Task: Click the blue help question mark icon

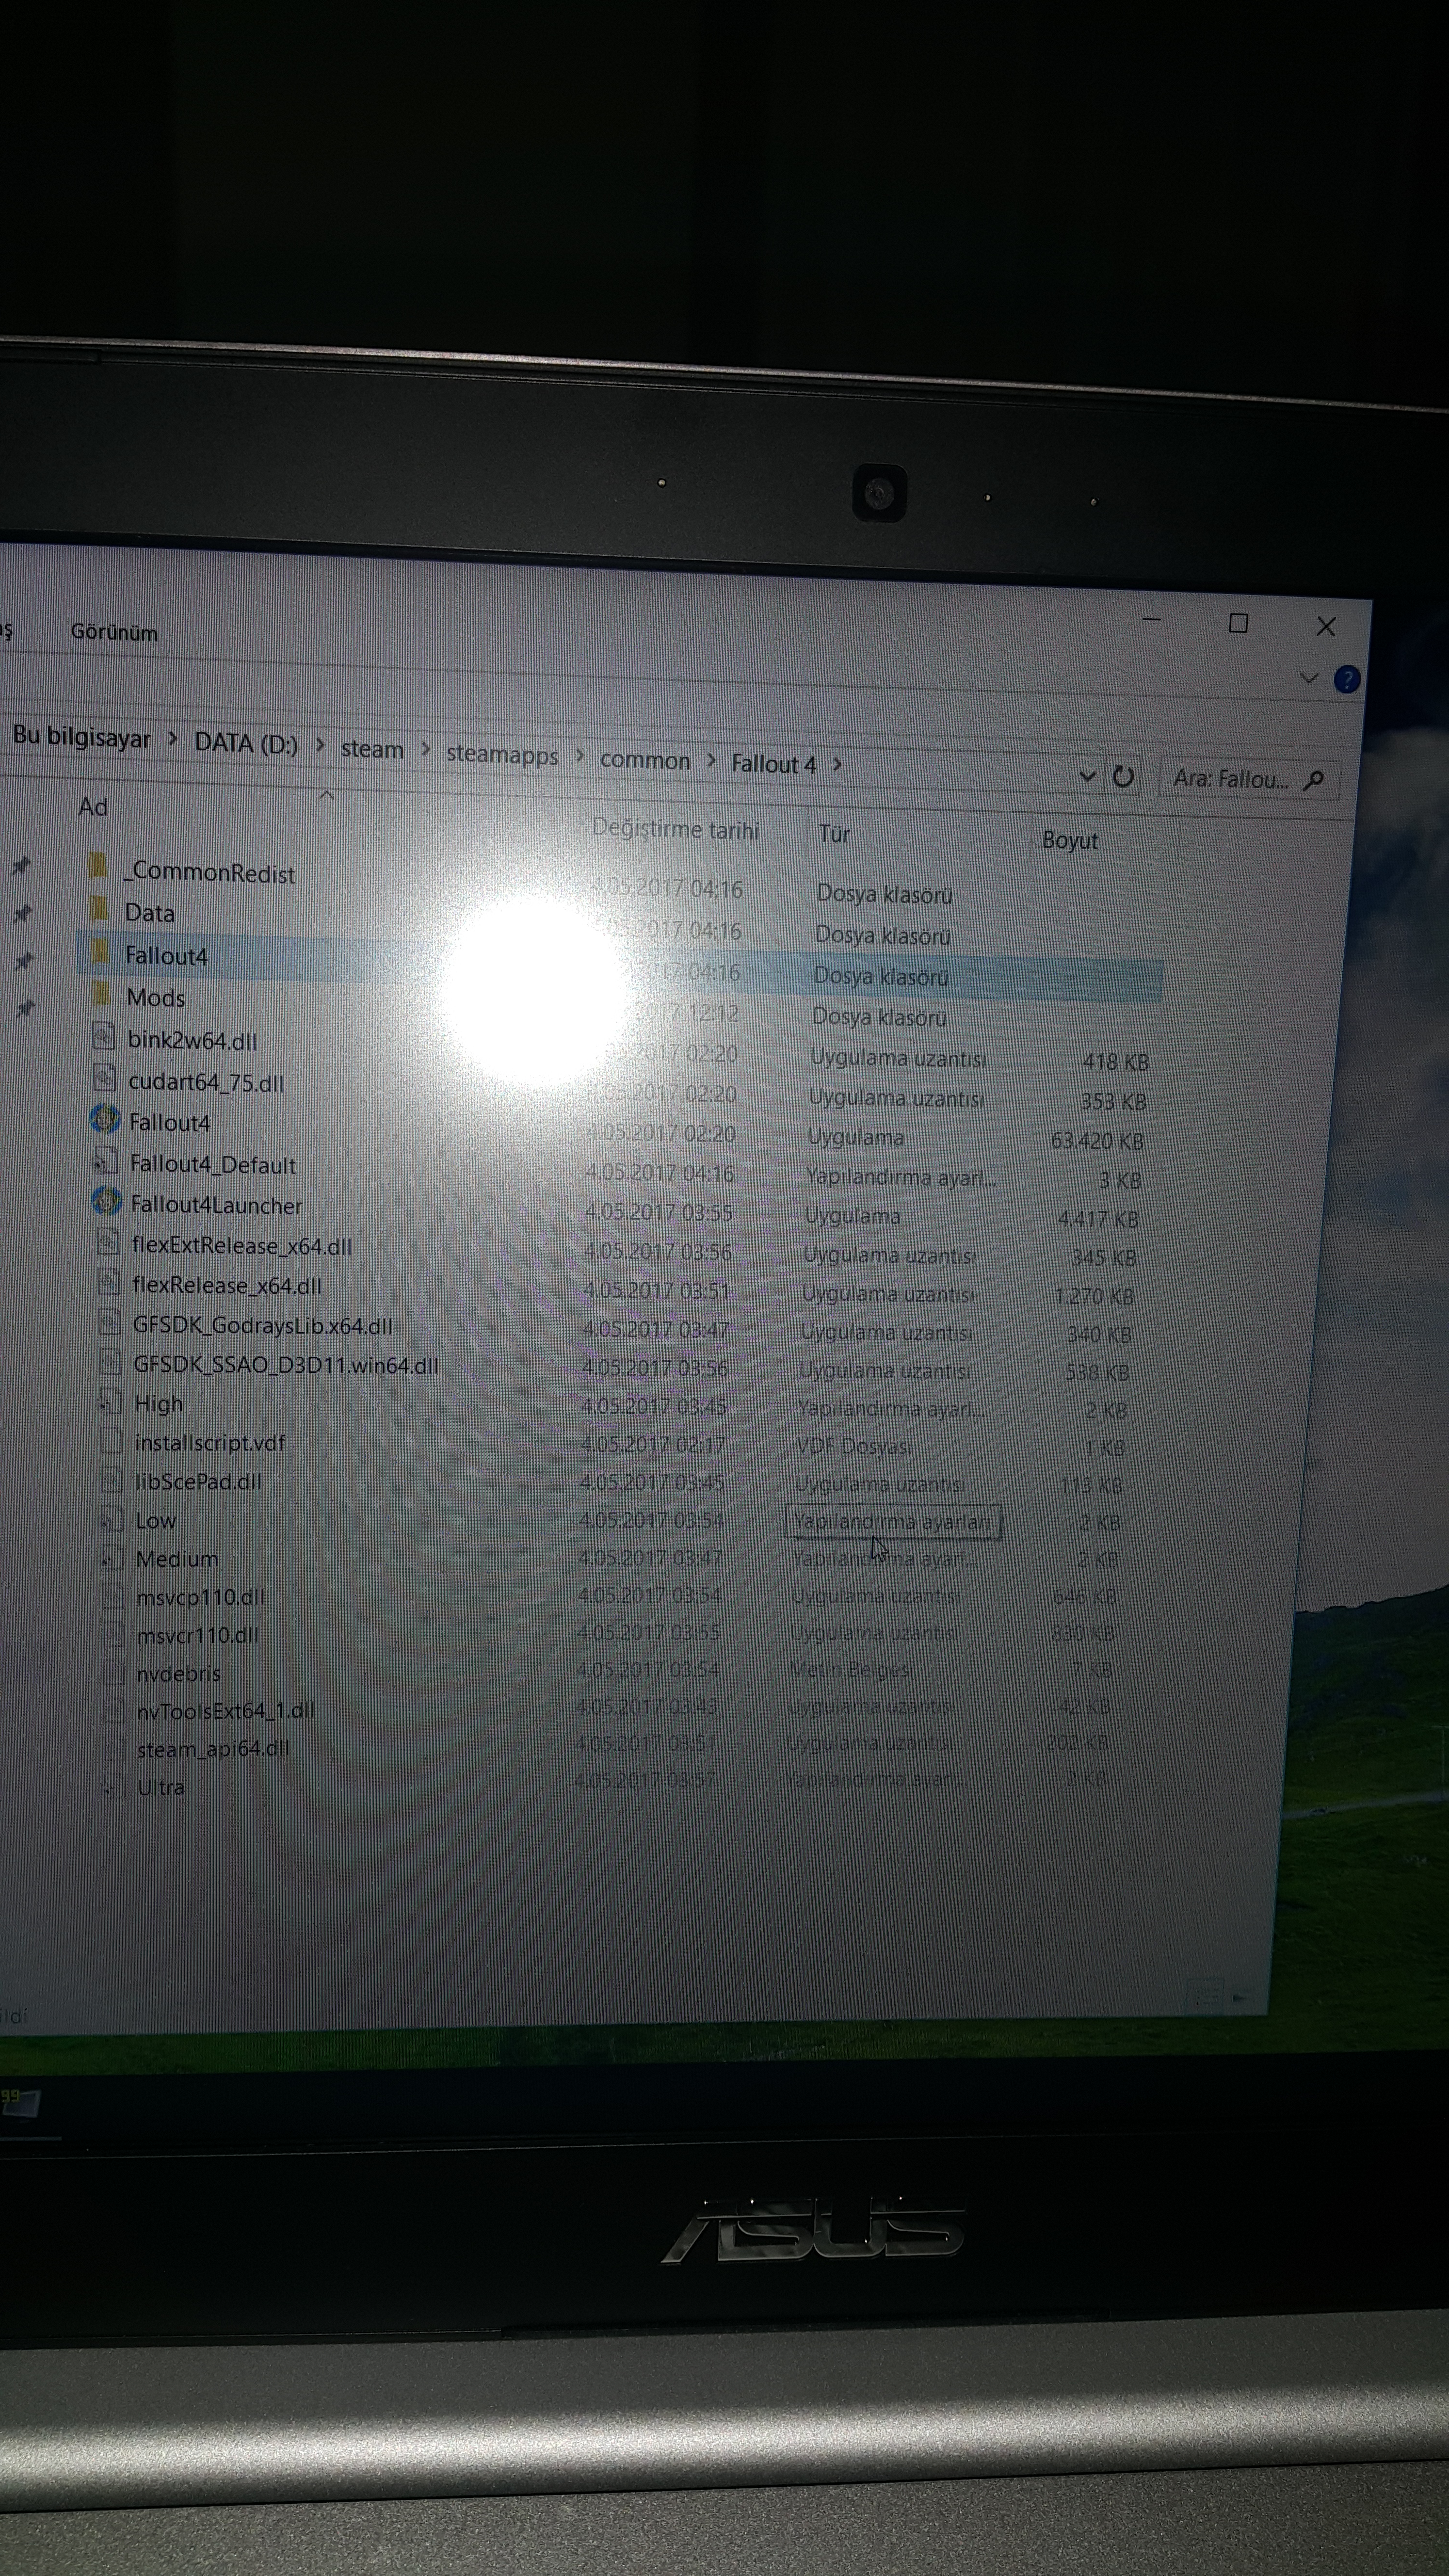Action: (1347, 680)
